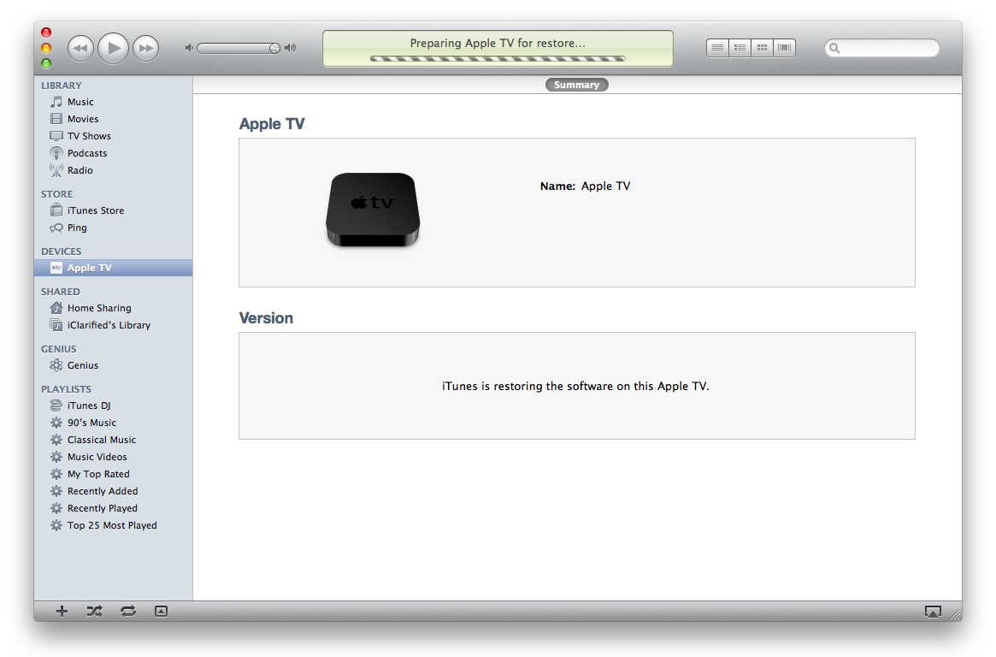Viewport: 996px width, 657px height.
Task: Minimize the iTunes window
Action: click(x=46, y=48)
